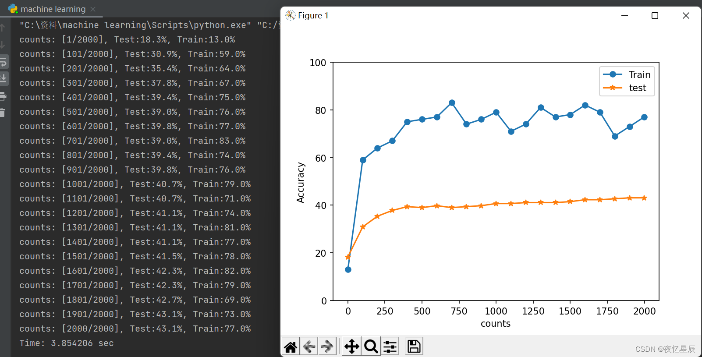702x357 pixels.
Task: Click the Python icon on the machine learning tab
Action: [13, 9]
